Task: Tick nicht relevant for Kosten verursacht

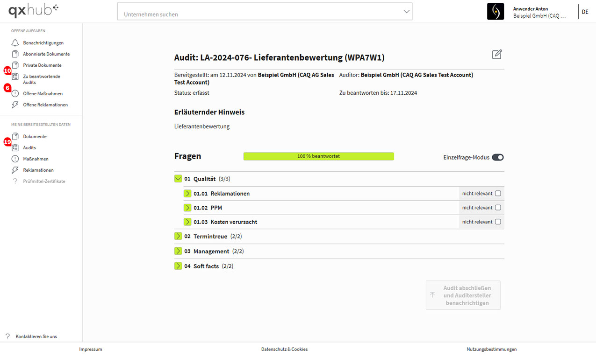Action: [x=498, y=222]
